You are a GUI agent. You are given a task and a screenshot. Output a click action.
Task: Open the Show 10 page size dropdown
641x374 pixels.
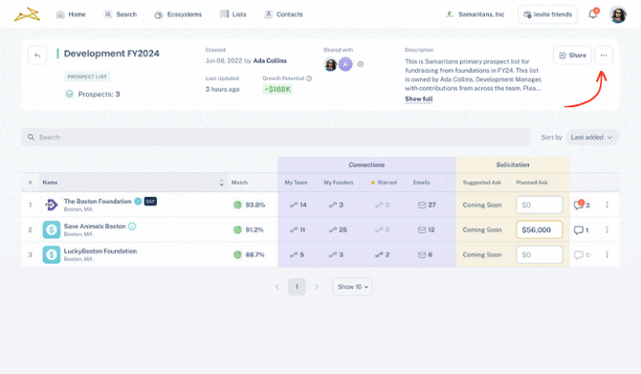[352, 287]
